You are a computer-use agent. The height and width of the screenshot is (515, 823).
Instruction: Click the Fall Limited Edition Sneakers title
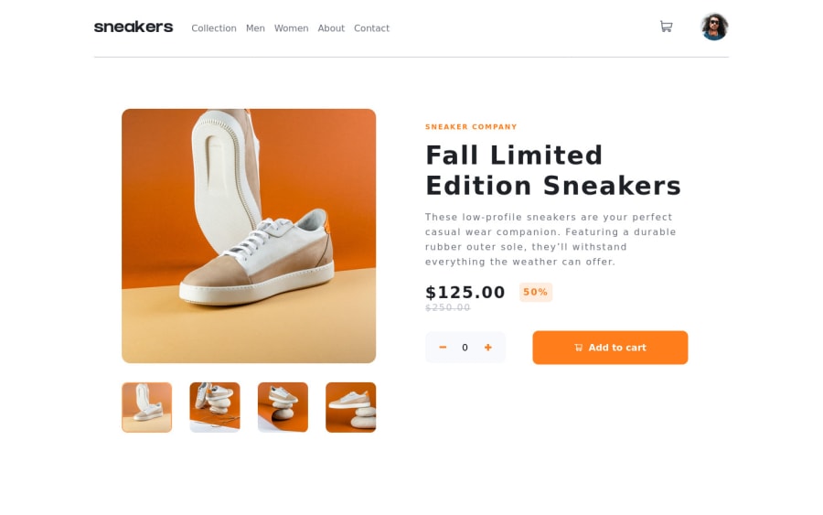click(x=553, y=171)
